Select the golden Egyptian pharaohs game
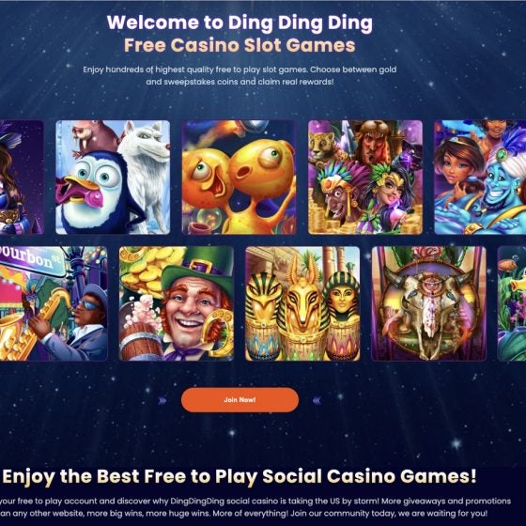 302,303
